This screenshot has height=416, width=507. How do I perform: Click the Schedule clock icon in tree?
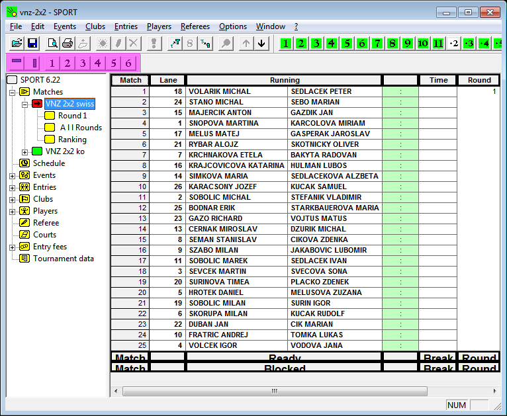point(24,163)
